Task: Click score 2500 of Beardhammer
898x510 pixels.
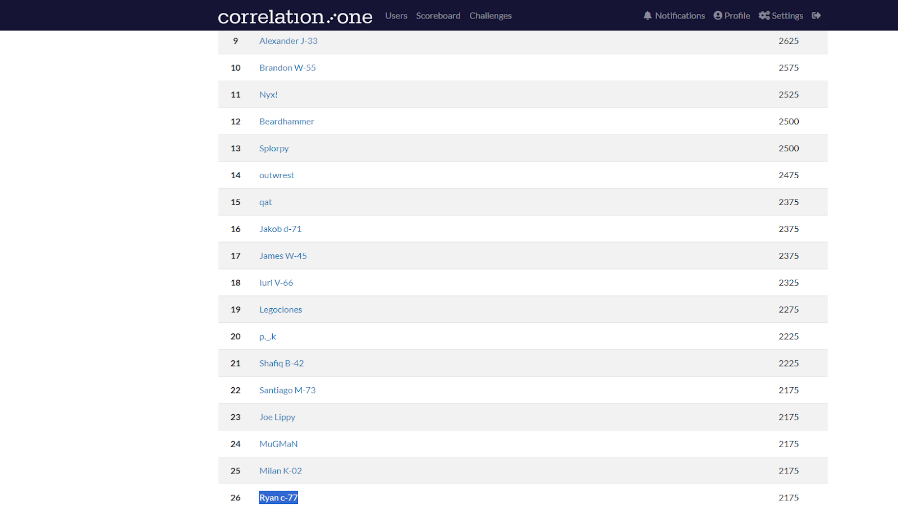Action: click(789, 122)
